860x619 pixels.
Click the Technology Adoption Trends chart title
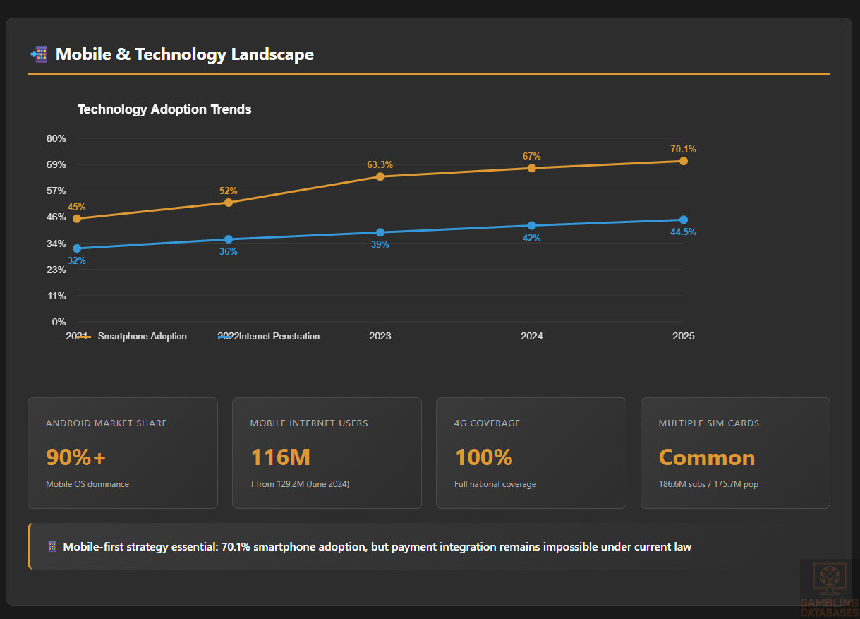[164, 109]
